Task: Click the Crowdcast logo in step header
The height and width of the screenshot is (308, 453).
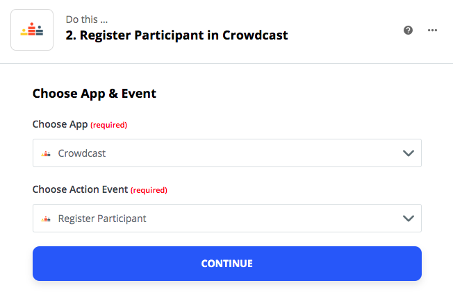Action: pyautogui.click(x=32, y=30)
